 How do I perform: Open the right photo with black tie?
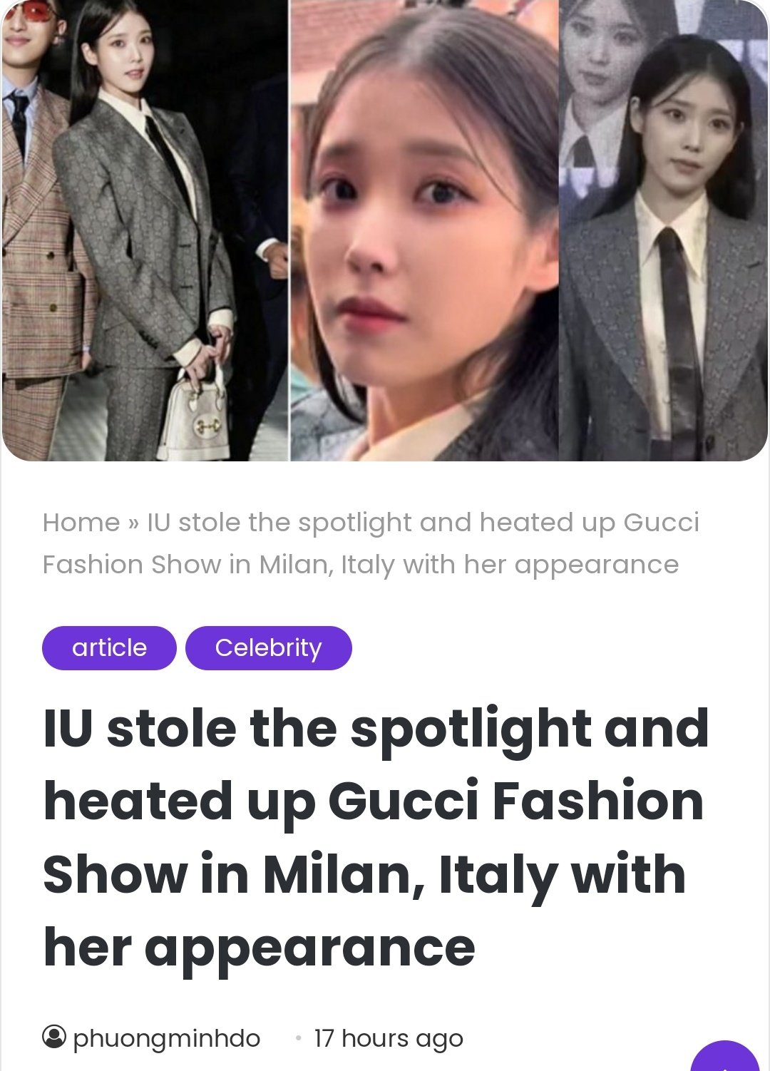[663, 230]
